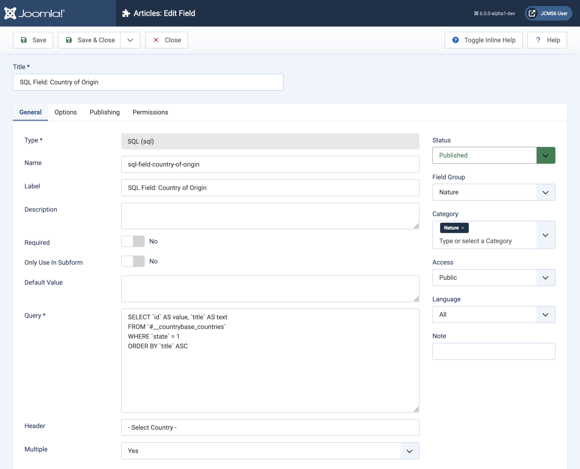Click the Joomla logo in header

pyautogui.click(x=35, y=13)
